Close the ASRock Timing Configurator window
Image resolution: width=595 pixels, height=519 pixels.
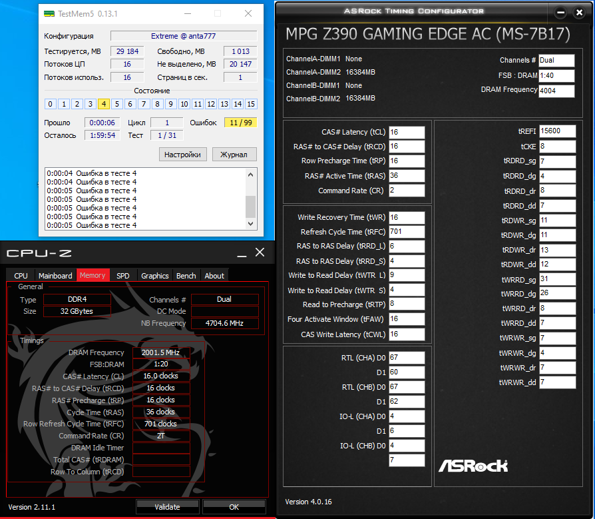580,13
